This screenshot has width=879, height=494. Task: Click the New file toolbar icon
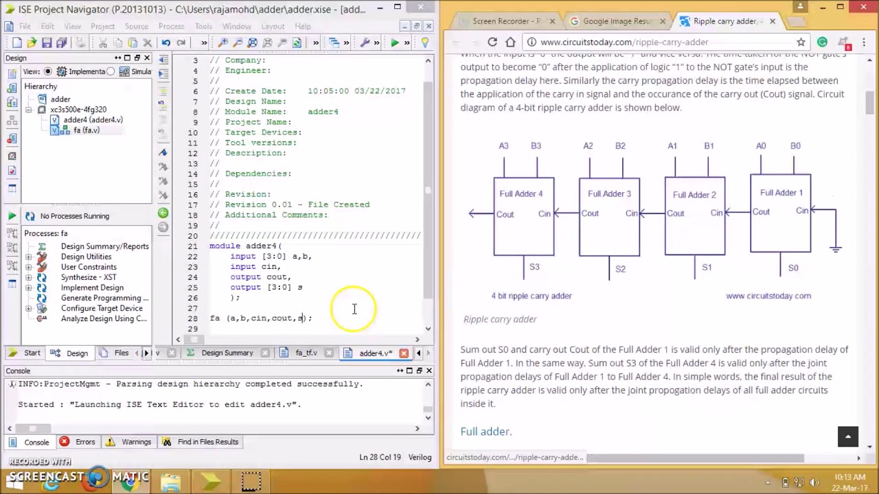click(x=16, y=43)
